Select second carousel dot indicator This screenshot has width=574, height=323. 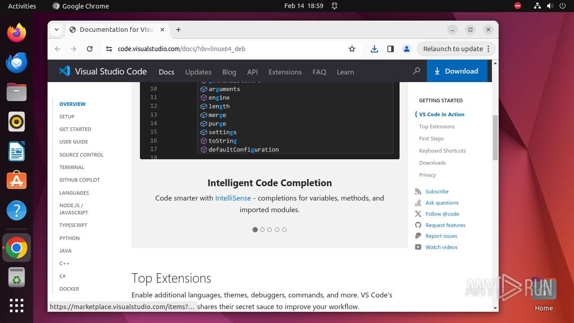click(262, 230)
